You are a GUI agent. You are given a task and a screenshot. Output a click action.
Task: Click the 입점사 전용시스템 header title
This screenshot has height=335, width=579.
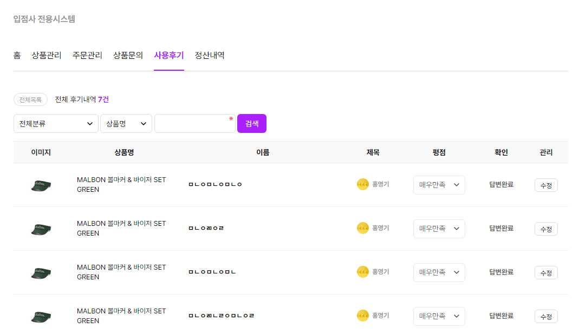click(44, 19)
